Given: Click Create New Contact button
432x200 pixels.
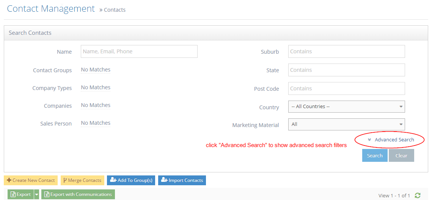Looking at the screenshot, I should pos(31,180).
